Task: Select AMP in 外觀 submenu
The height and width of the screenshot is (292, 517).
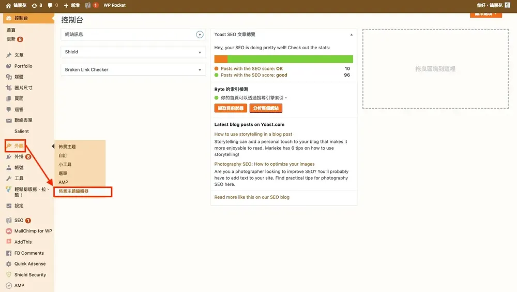Action: pos(63,182)
